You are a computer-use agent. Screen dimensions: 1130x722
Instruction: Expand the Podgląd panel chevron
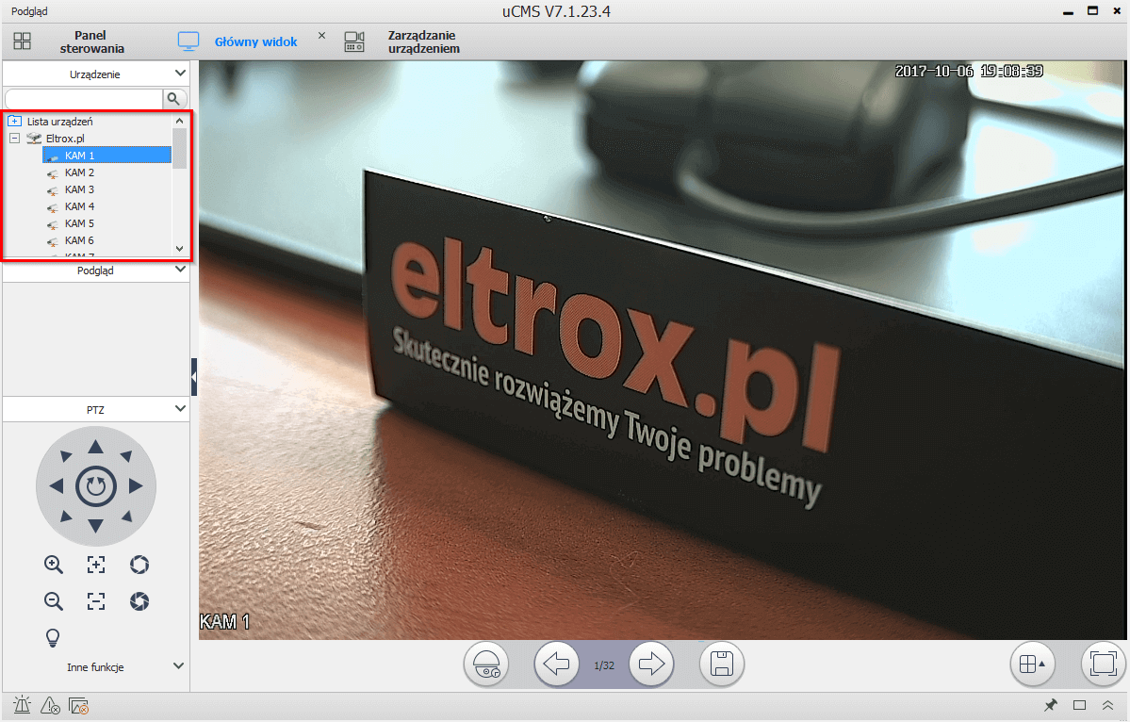pyautogui.click(x=180, y=270)
